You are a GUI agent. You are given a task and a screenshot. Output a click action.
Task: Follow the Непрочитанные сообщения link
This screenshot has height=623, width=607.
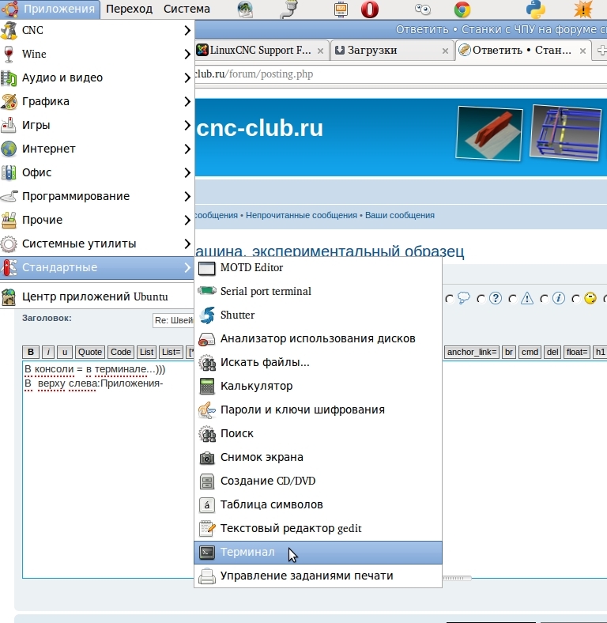pyautogui.click(x=301, y=215)
